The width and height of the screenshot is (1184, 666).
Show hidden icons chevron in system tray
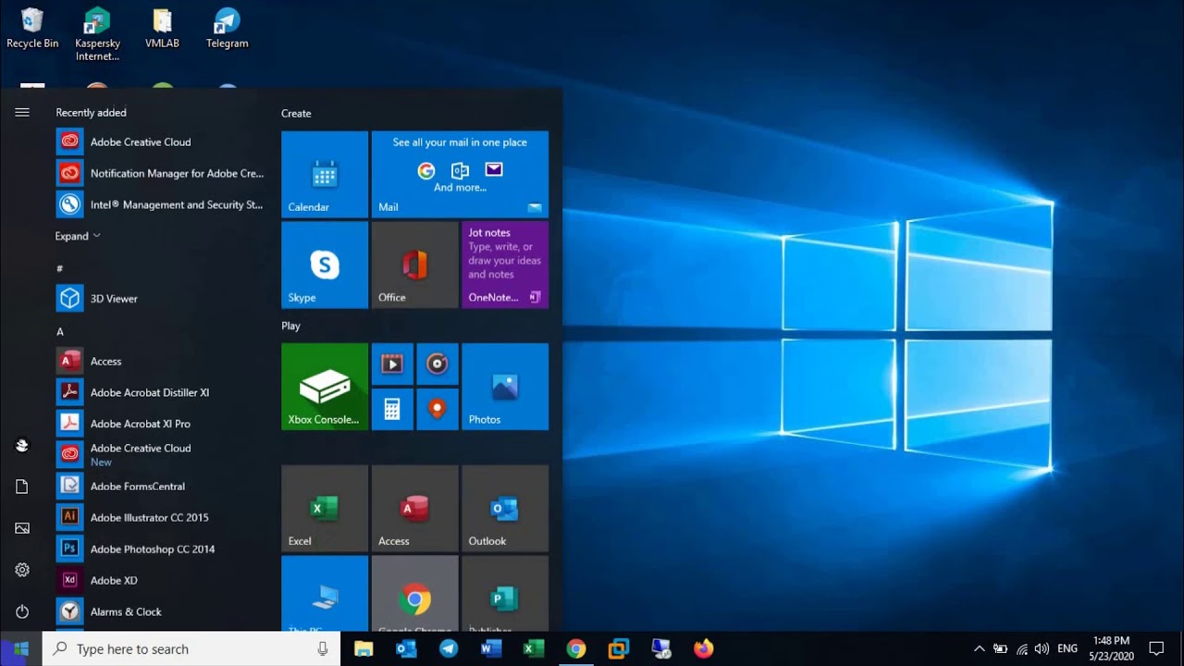pyautogui.click(x=980, y=648)
